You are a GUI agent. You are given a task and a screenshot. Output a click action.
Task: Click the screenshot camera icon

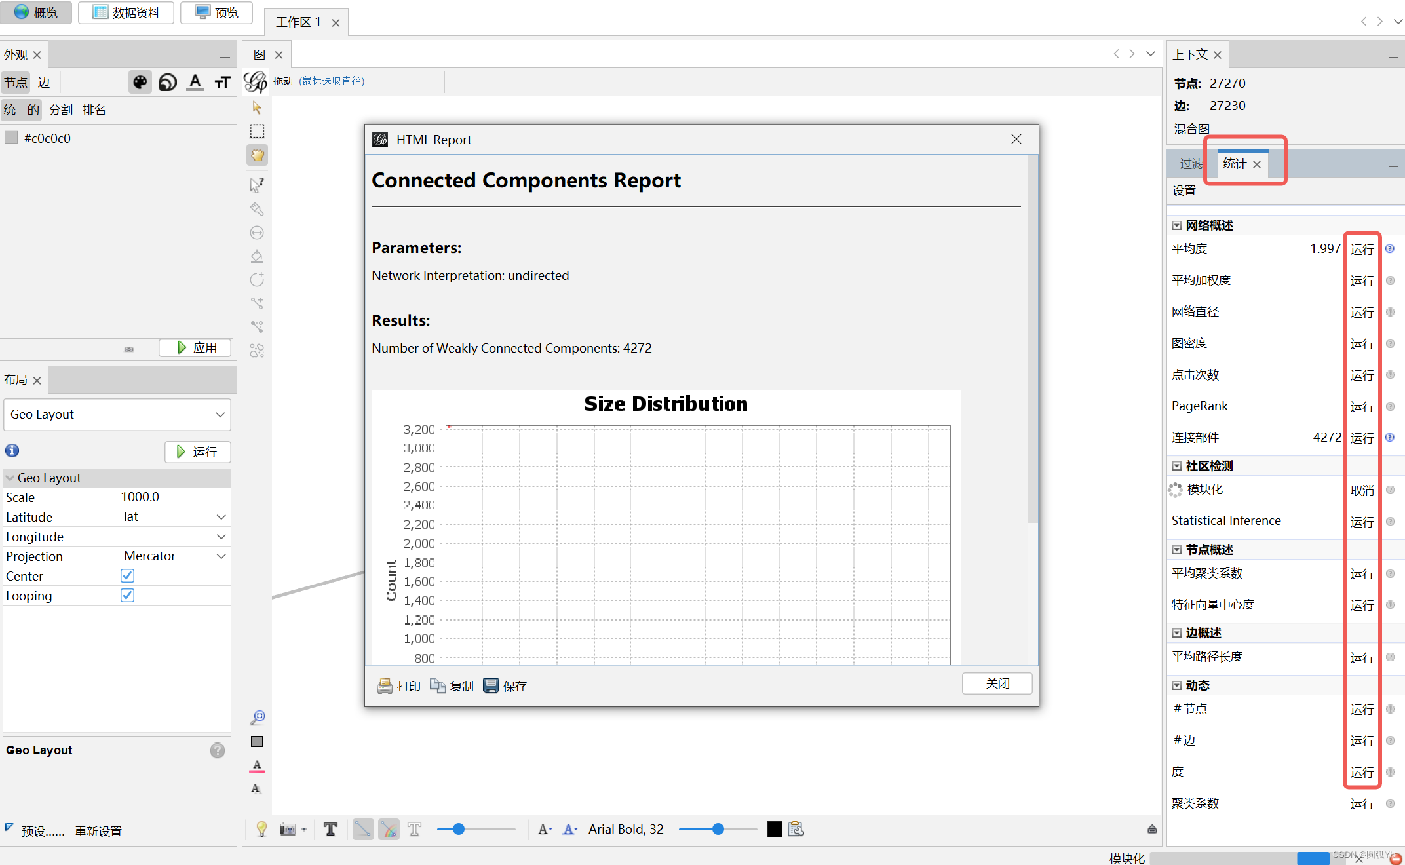pos(287,829)
